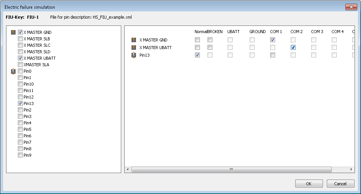
Task: Set X MASTER UBATT to BROKEN
Action: [210, 48]
